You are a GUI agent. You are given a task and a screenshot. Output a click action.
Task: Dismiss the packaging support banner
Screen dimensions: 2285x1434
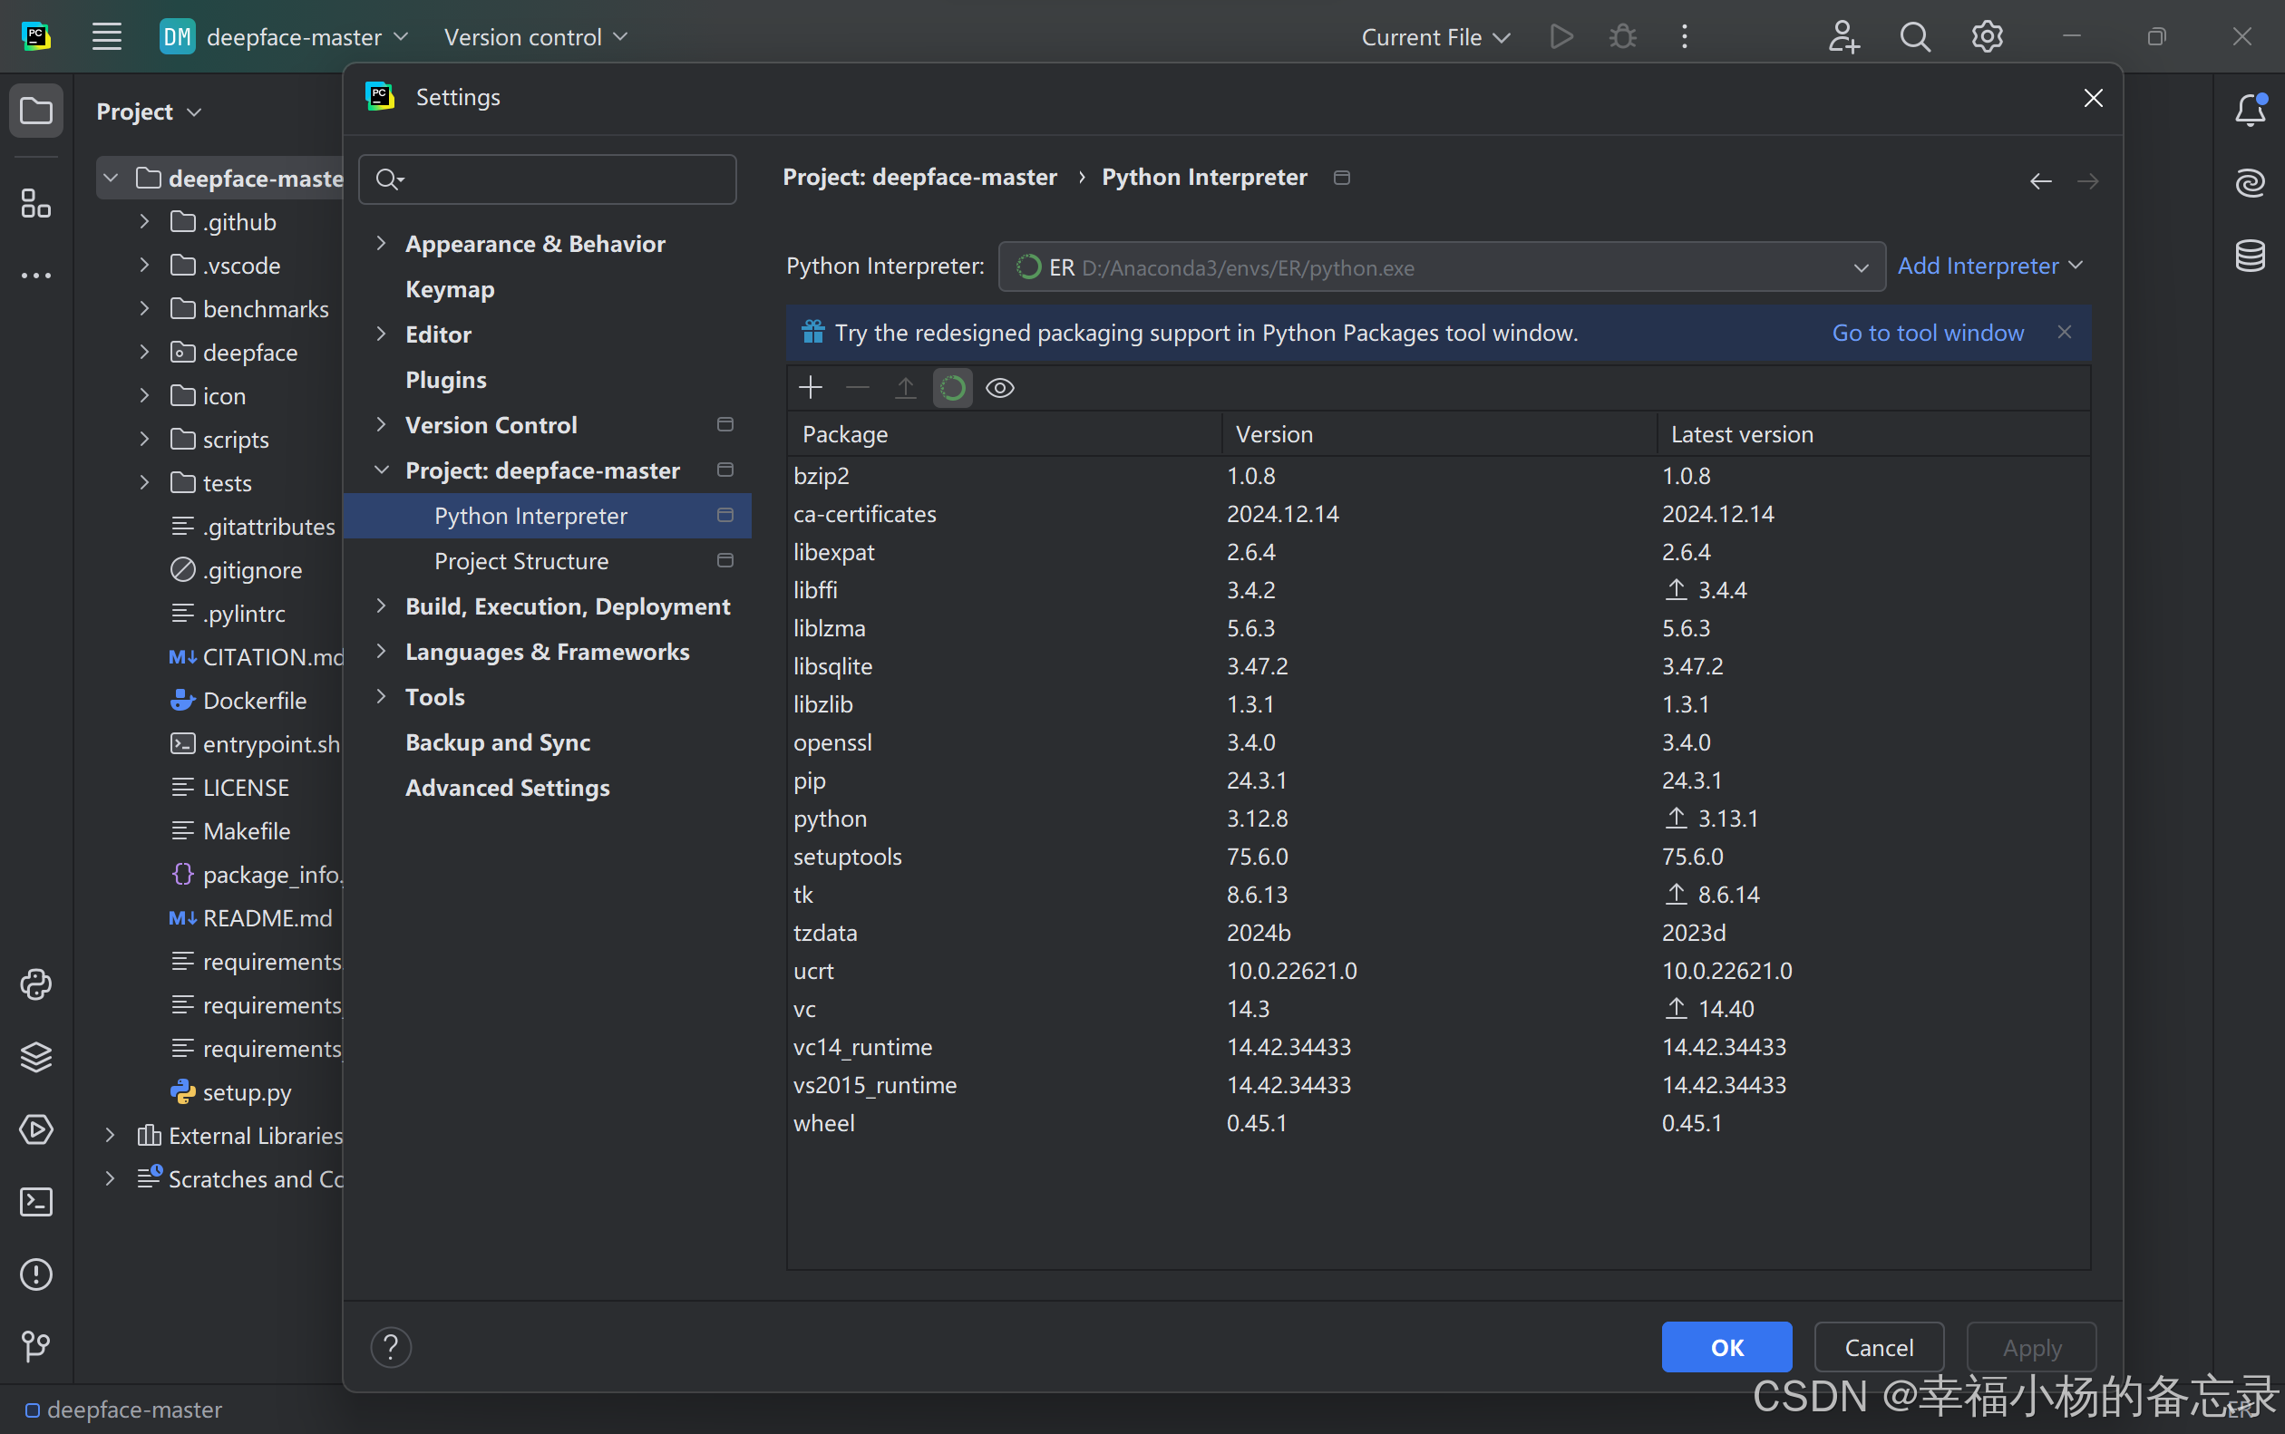[2064, 332]
